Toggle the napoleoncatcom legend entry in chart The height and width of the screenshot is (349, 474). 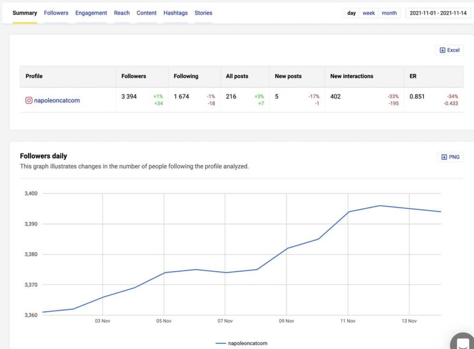point(242,343)
